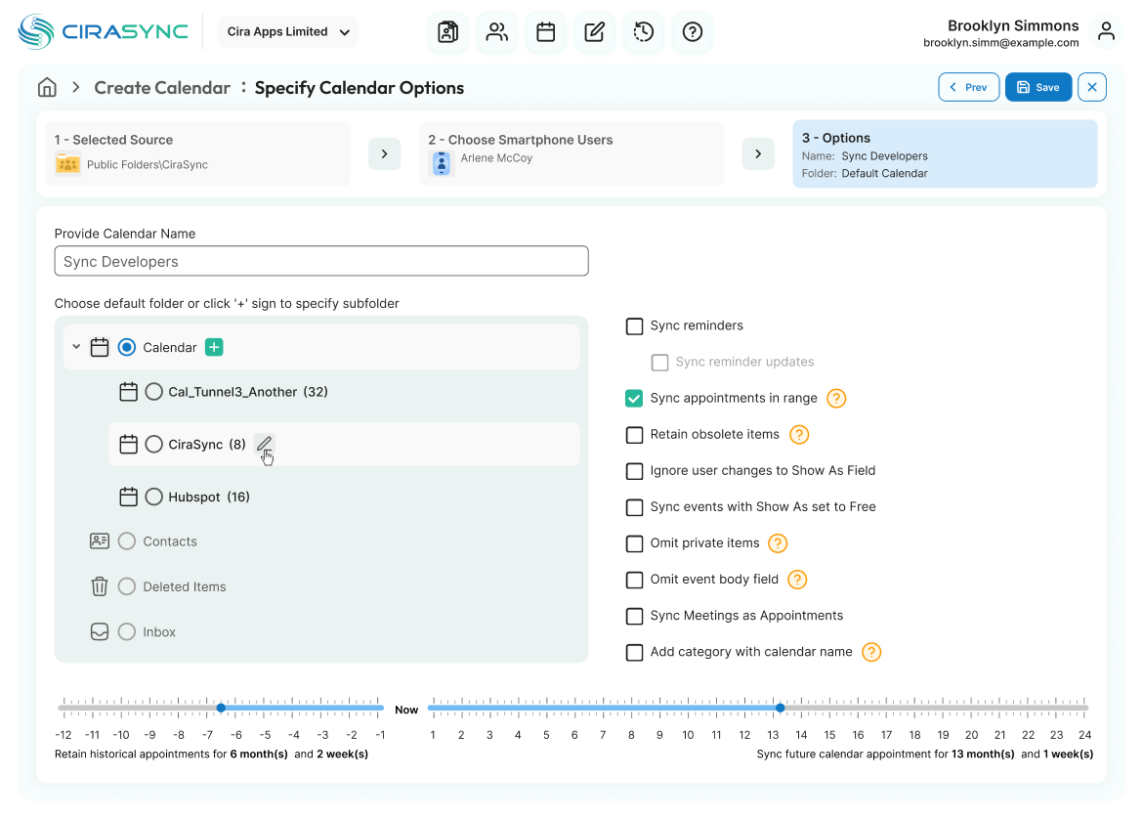
Task: Disable Sync appointments in range
Action: click(x=634, y=398)
